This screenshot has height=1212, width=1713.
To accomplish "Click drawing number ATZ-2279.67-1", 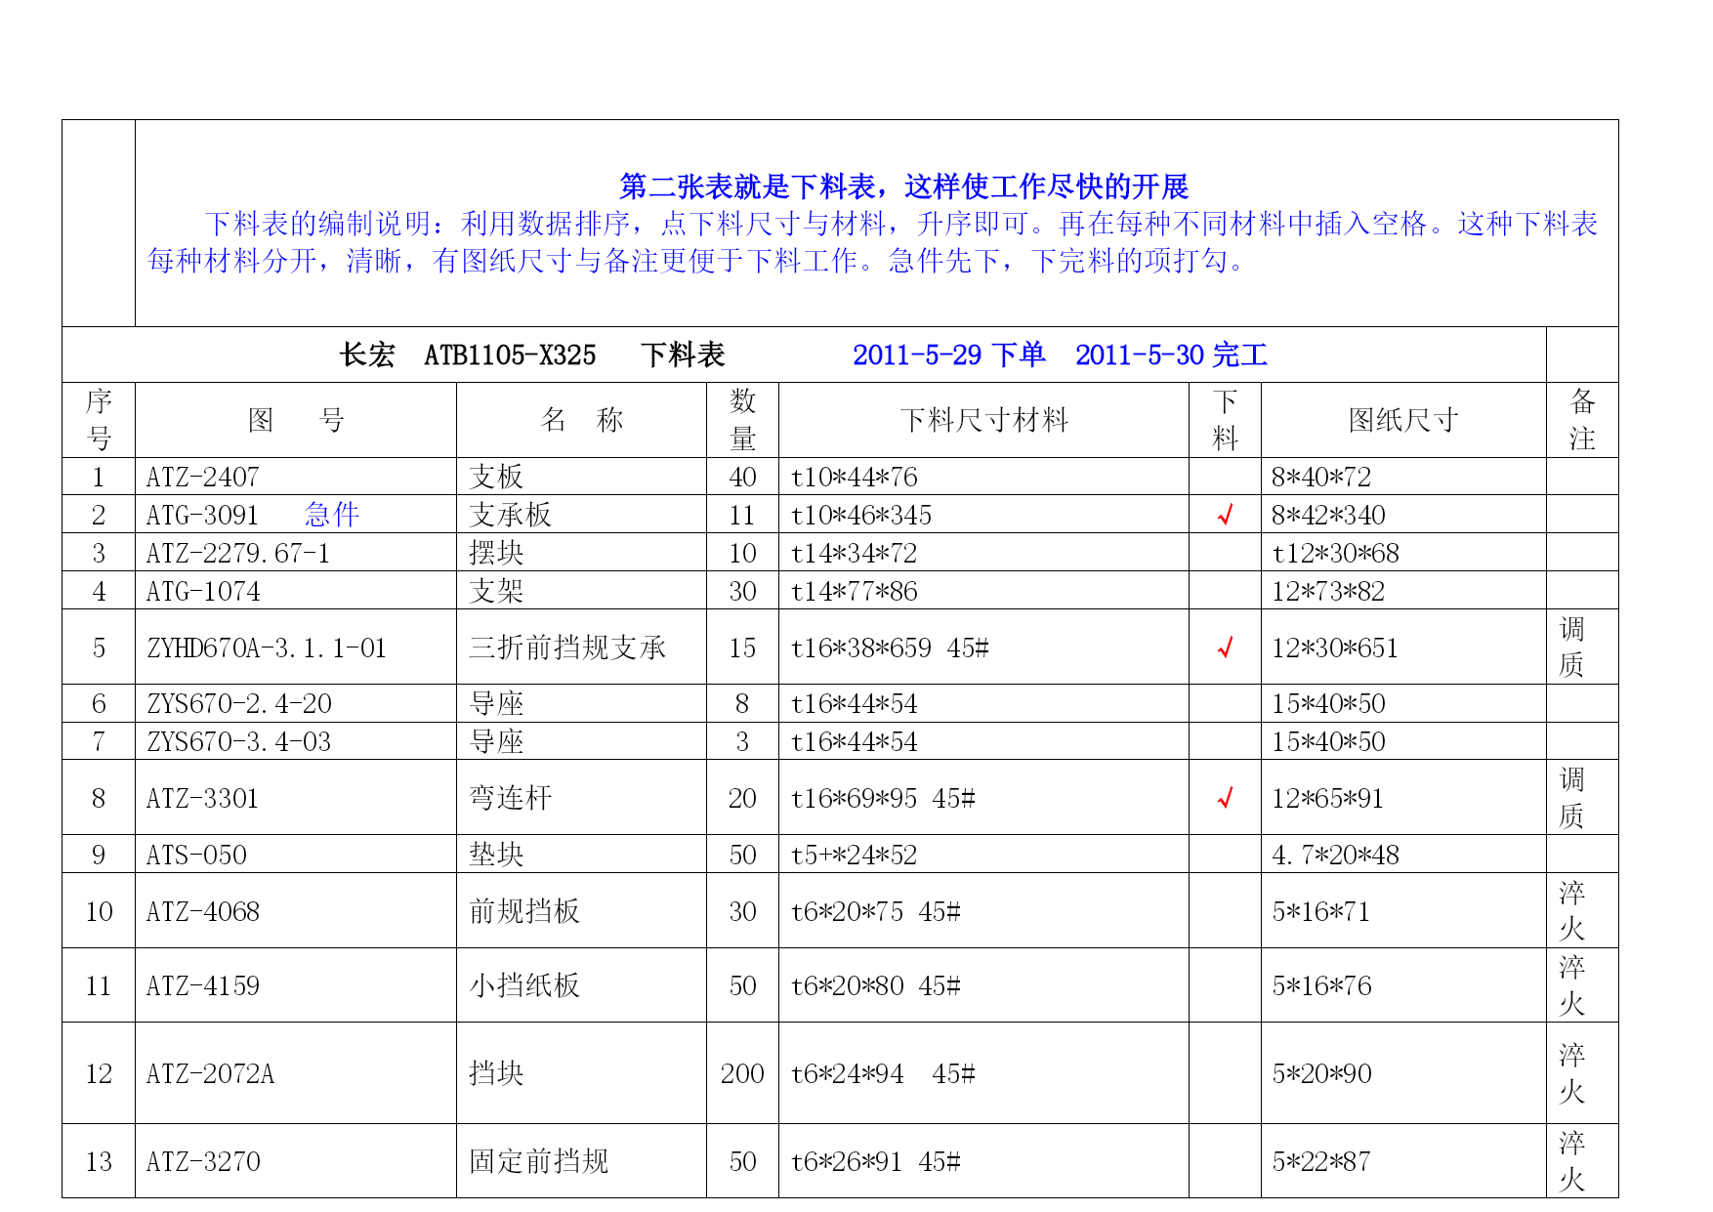I will pyautogui.click(x=238, y=554).
